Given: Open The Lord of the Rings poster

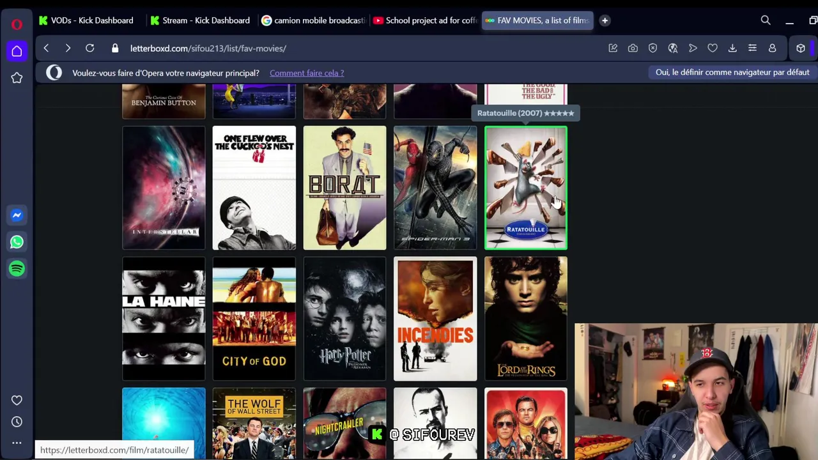Looking at the screenshot, I should click(x=526, y=319).
